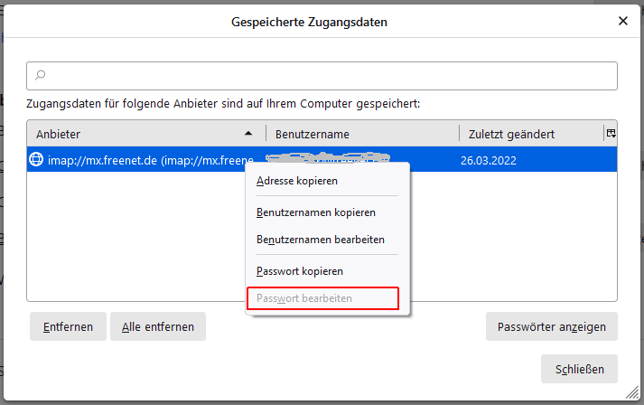Sort by the Zuletzt geändert column

click(524, 134)
